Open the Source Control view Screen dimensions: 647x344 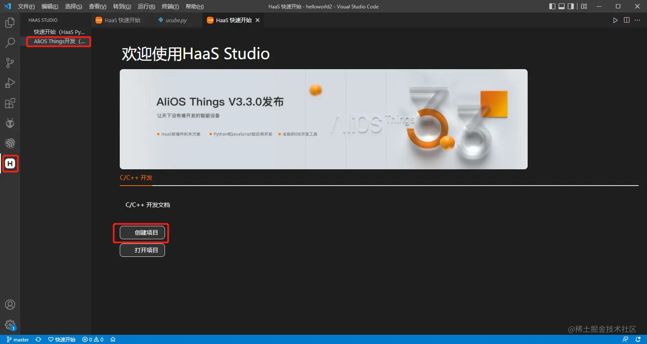pos(10,63)
